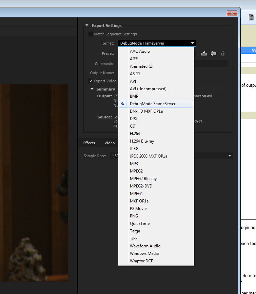Pick AVI (Uncompressed) format
Screen dimensions: 256x294
tap(156, 89)
